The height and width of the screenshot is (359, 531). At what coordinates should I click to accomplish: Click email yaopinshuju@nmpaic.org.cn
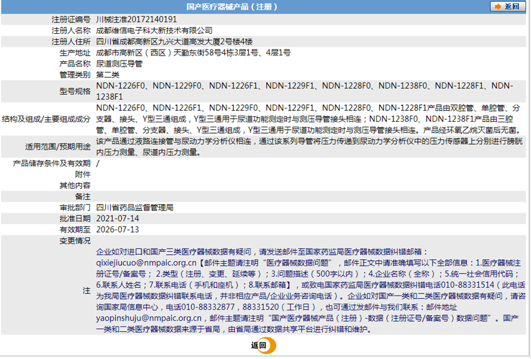pyautogui.click(x=149, y=318)
